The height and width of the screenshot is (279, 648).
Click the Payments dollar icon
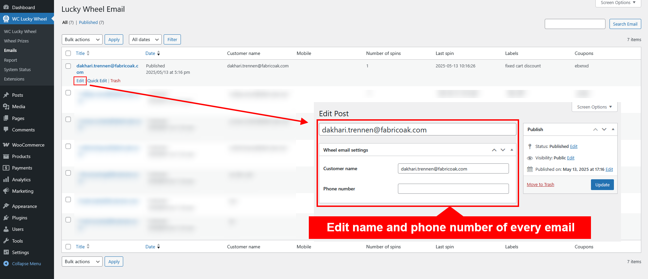coord(6,168)
